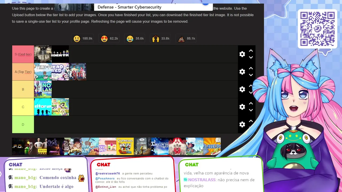Click mano_b1g's 'Comendo coxinha' chat message
The width and height of the screenshot is (342, 192).
(x=46, y=178)
